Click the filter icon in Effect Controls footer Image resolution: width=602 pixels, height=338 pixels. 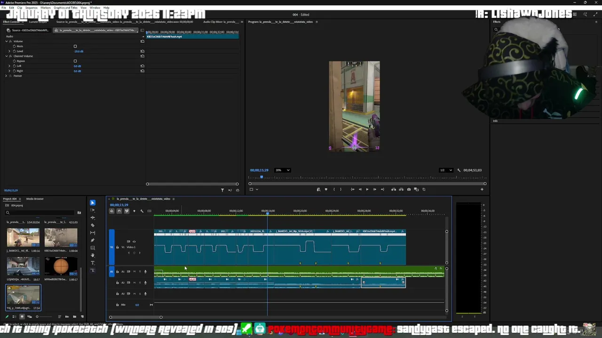222,190
